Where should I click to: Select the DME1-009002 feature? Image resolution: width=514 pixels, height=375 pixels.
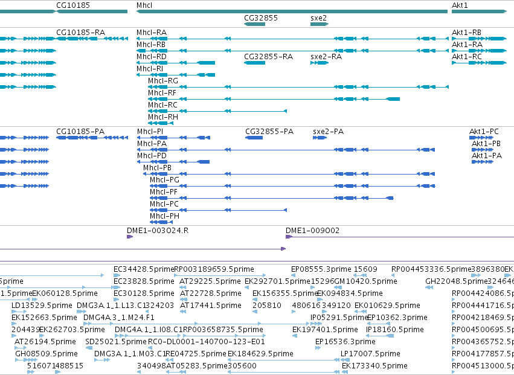pyautogui.click(x=400, y=237)
